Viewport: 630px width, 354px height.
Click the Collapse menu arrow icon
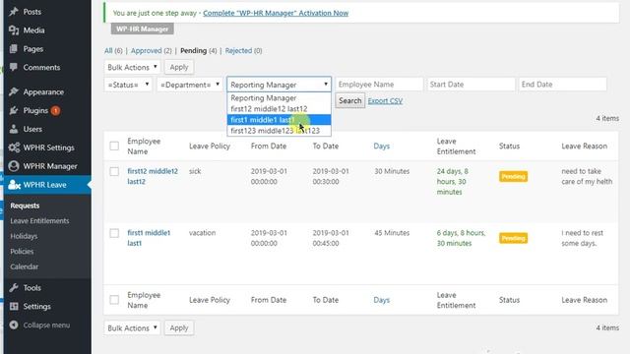pos(14,324)
